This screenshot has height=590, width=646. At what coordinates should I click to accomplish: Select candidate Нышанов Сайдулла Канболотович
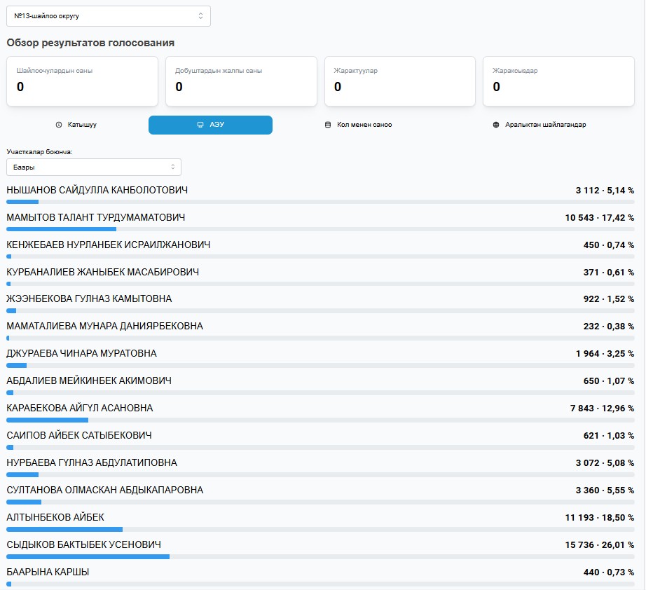pos(97,190)
